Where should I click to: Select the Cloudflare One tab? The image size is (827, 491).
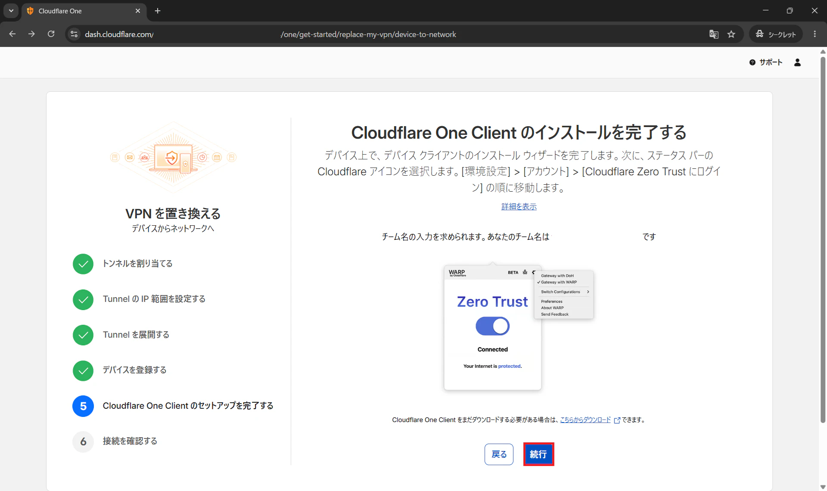click(x=84, y=11)
